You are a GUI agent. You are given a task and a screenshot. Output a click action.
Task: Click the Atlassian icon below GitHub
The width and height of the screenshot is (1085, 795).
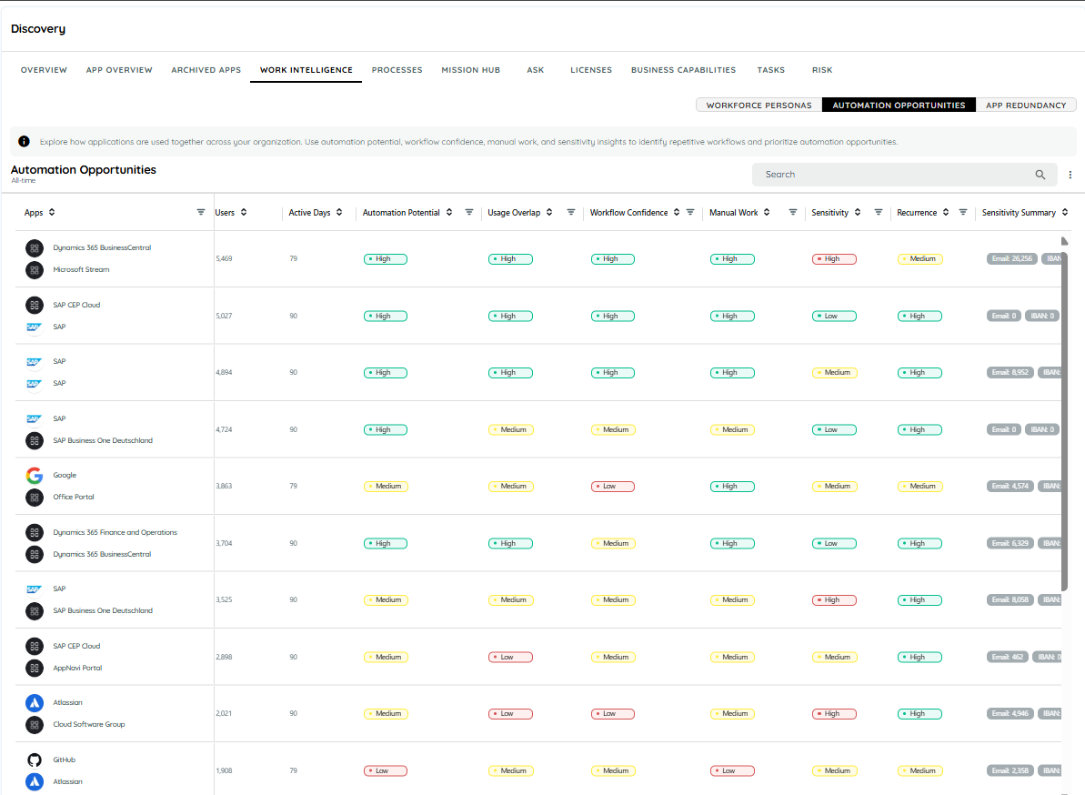[x=34, y=782]
